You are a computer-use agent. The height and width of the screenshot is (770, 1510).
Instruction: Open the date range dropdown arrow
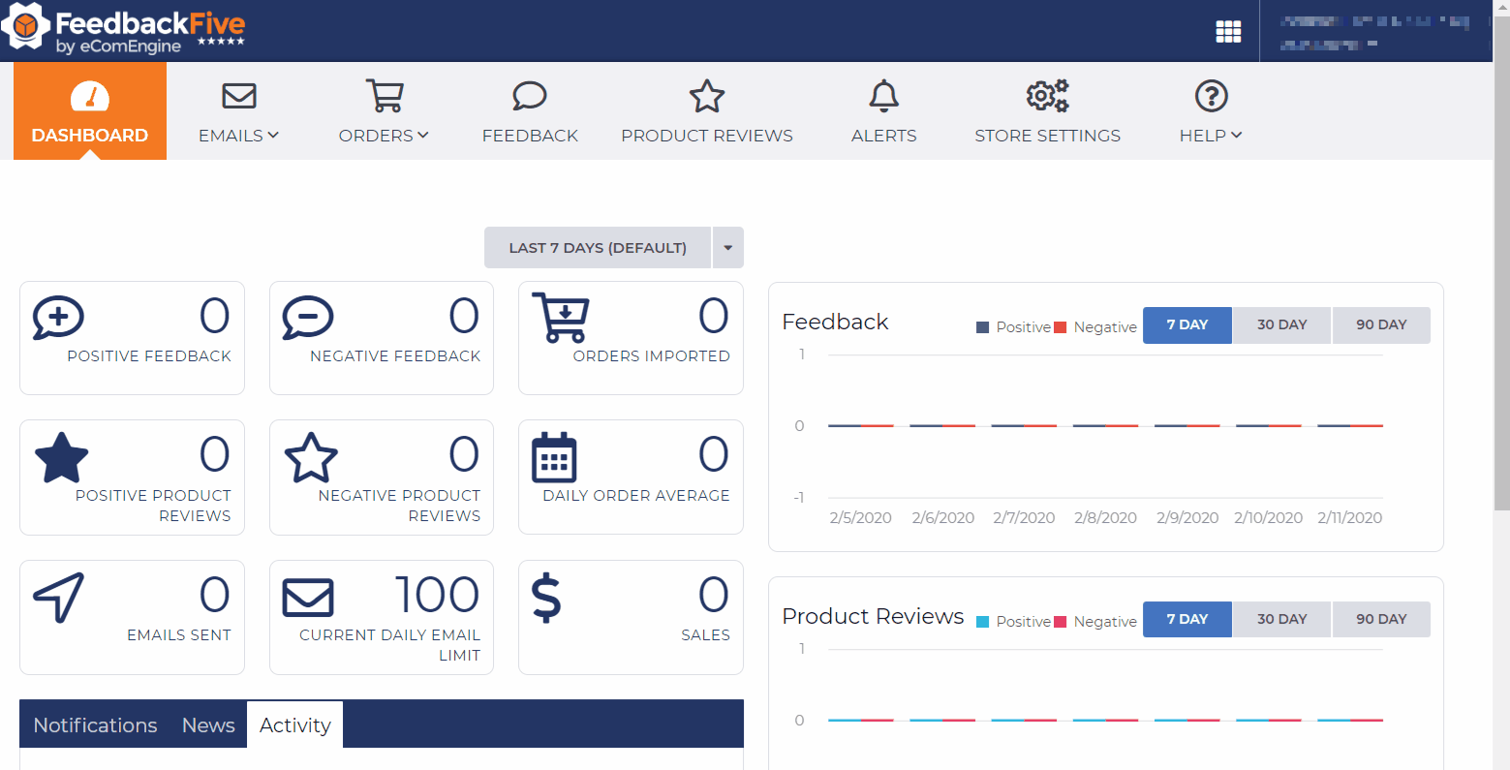727,247
